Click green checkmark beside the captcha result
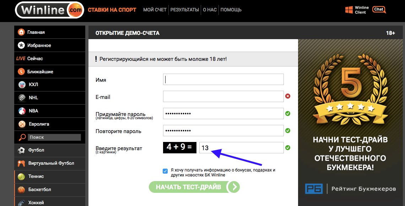The height and width of the screenshot is (206, 405). click(288, 148)
